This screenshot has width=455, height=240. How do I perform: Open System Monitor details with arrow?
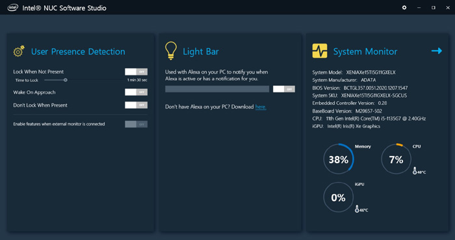pyautogui.click(x=436, y=51)
